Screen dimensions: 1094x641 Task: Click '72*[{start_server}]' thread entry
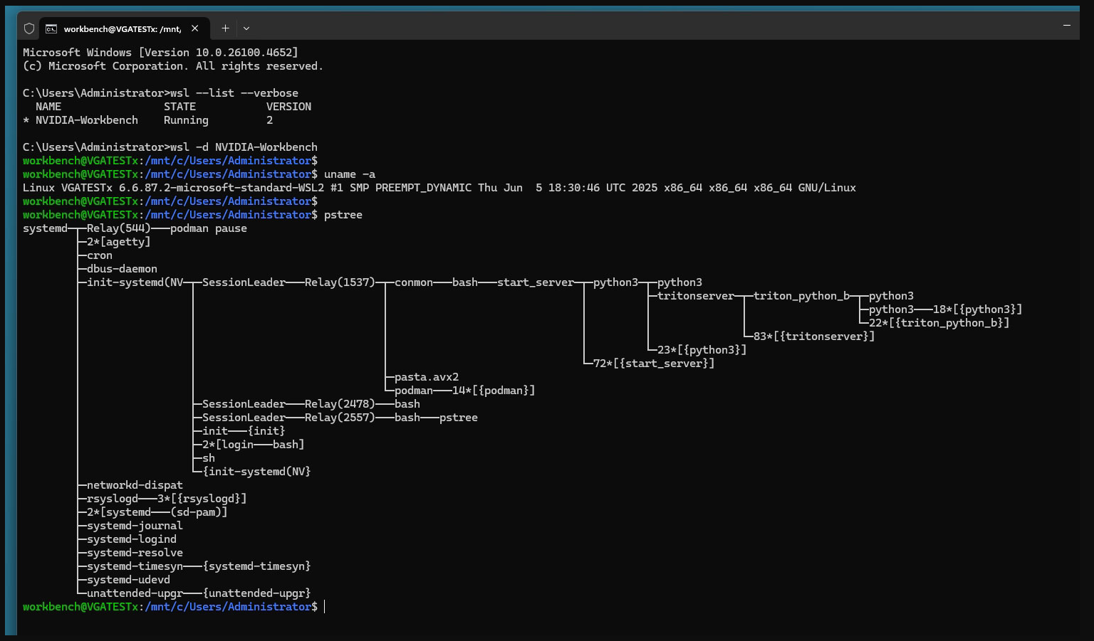[654, 364]
